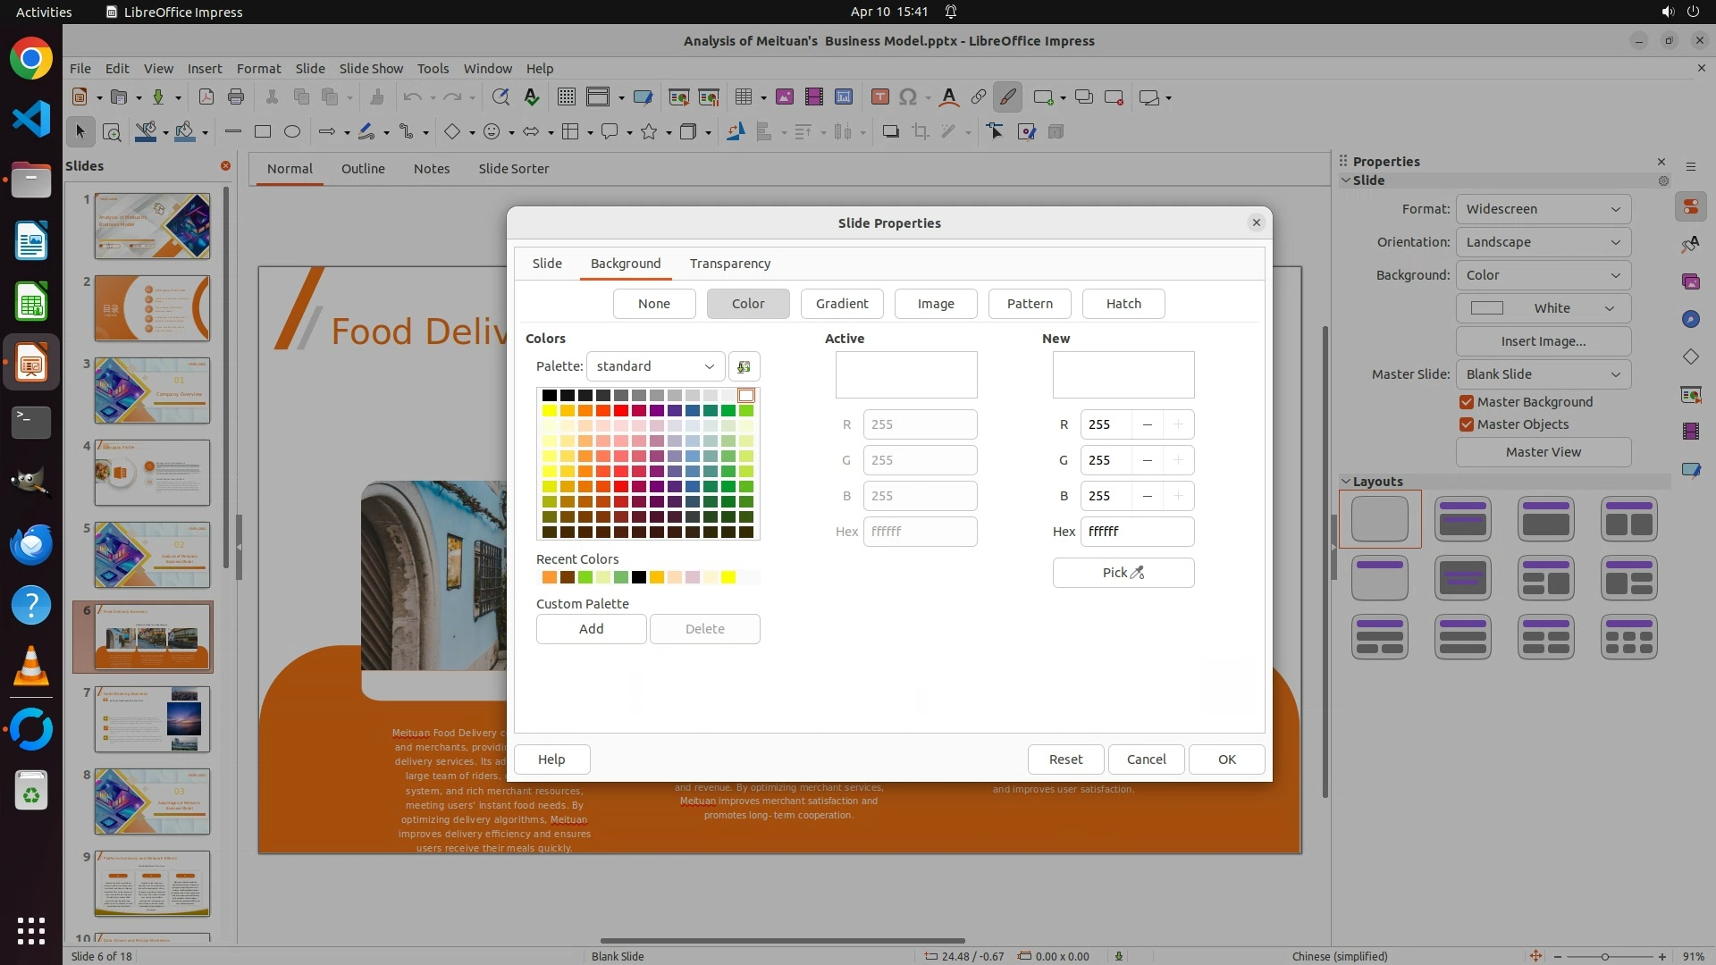The height and width of the screenshot is (965, 1716).
Task: Open the Palette standard dropdown
Action: pos(655,366)
